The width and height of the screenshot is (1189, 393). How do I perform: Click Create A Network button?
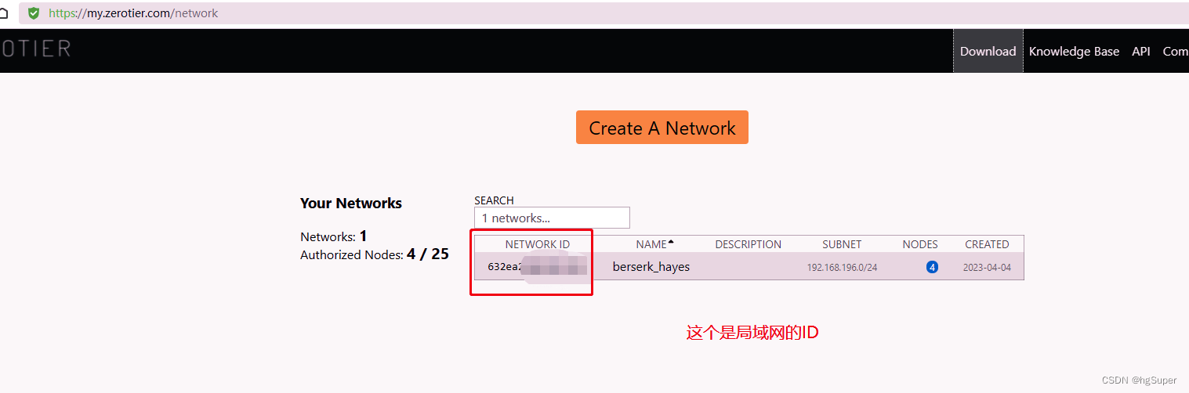[662, 128]
